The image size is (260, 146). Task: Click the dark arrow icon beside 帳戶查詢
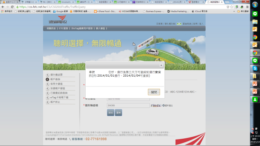point(48,79)
